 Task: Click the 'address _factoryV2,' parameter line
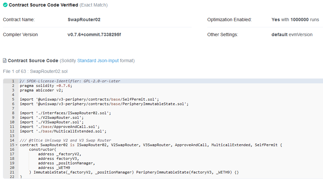(60, 154)
